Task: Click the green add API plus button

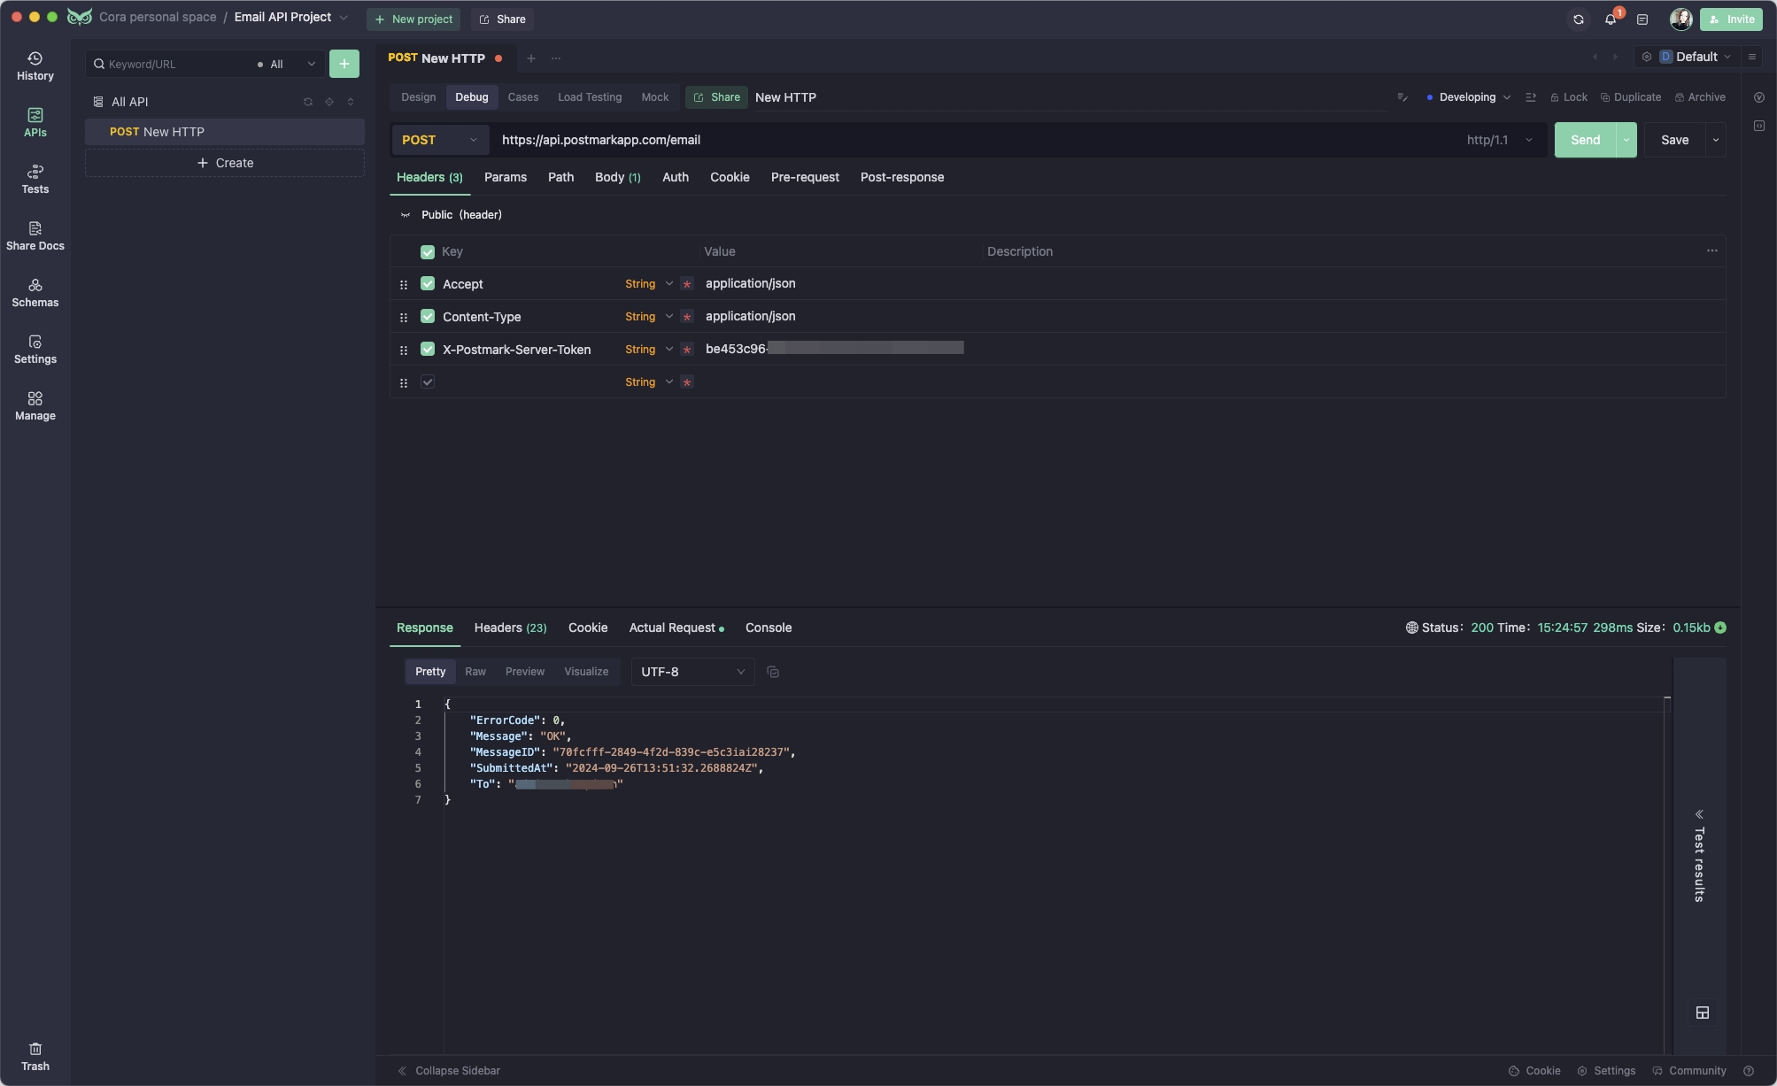Action: 344,64
